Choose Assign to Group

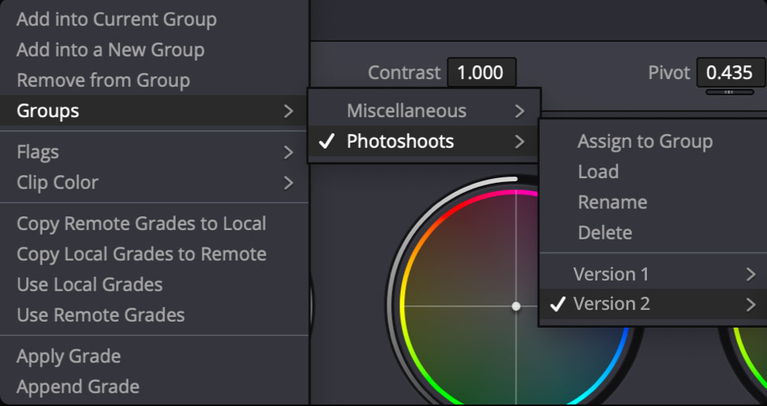tap(654, 141)
